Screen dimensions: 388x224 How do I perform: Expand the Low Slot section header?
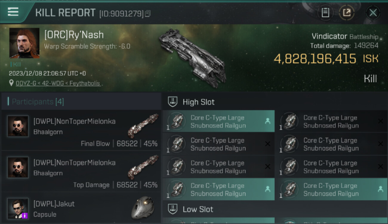tap(198, 209)
